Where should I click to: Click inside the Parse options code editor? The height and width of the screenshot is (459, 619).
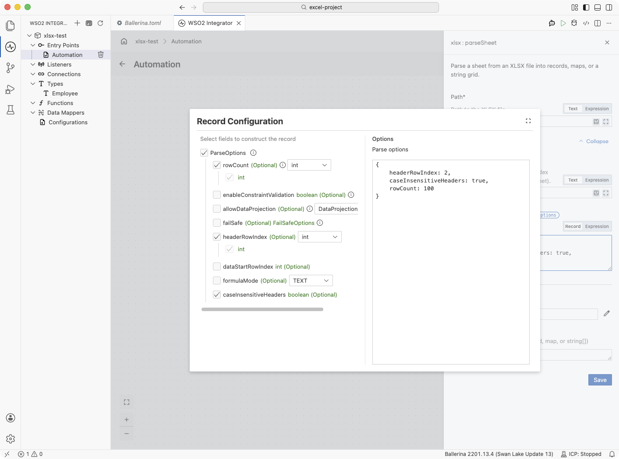(x=451, y=262)
